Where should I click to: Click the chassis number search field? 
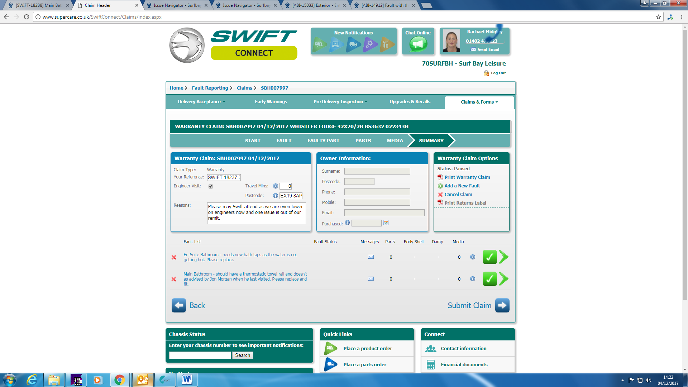pyautogui.click(x=200, y=355)
